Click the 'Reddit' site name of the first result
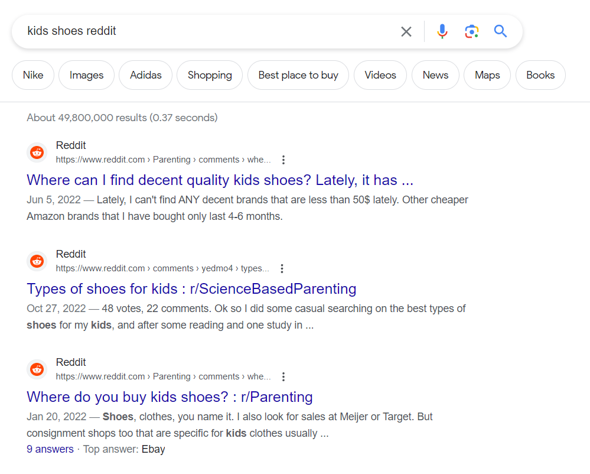The height and width of the screenshot is (474, 590). [x=71, y=145]
